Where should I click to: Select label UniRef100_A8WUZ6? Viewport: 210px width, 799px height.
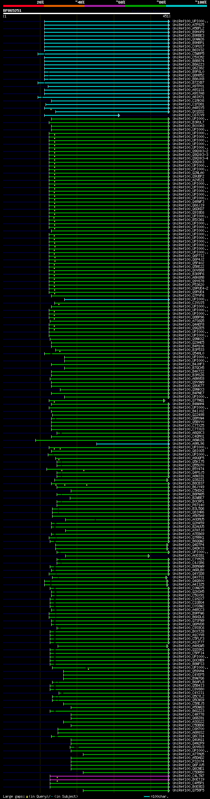click(x=188, y=441)
